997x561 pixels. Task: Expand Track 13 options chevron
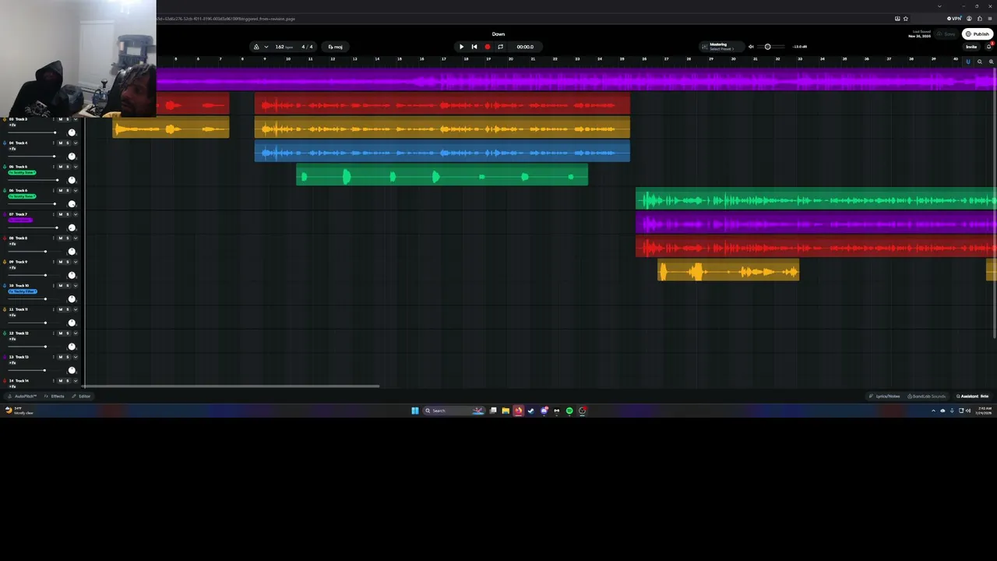click(x=76, y=357)
